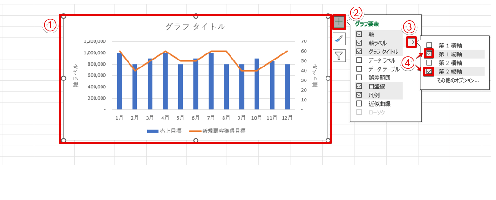Image resolution: width=496 pixels, height=200 pixels.
Task: Select the 12月 horizontal axis label
Action: pyautogui.click(x=287, y=118)
